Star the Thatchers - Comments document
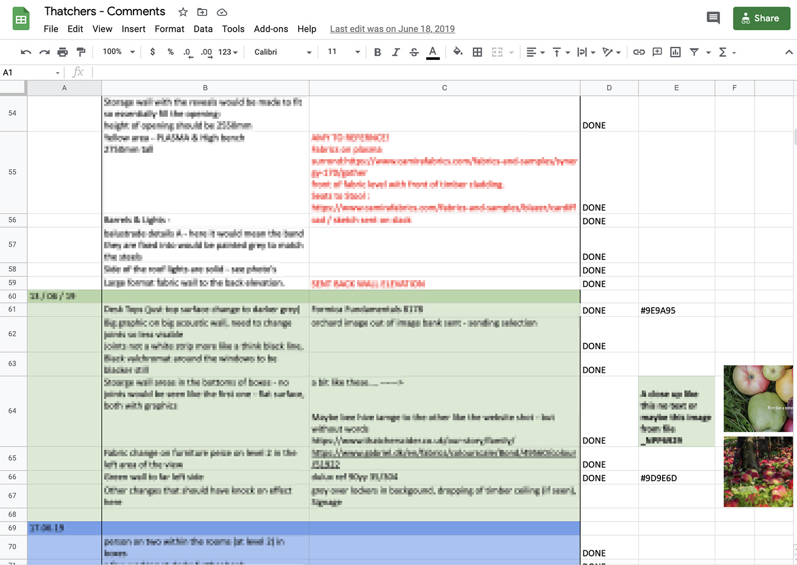Viewport: 797px width, 565px height. [x=183, y=12]
